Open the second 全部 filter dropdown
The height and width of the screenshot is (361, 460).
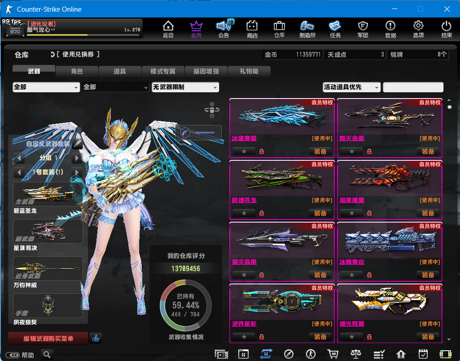point(115,87)
